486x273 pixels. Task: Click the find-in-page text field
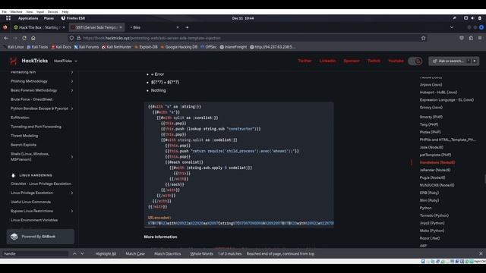[36, 253]
